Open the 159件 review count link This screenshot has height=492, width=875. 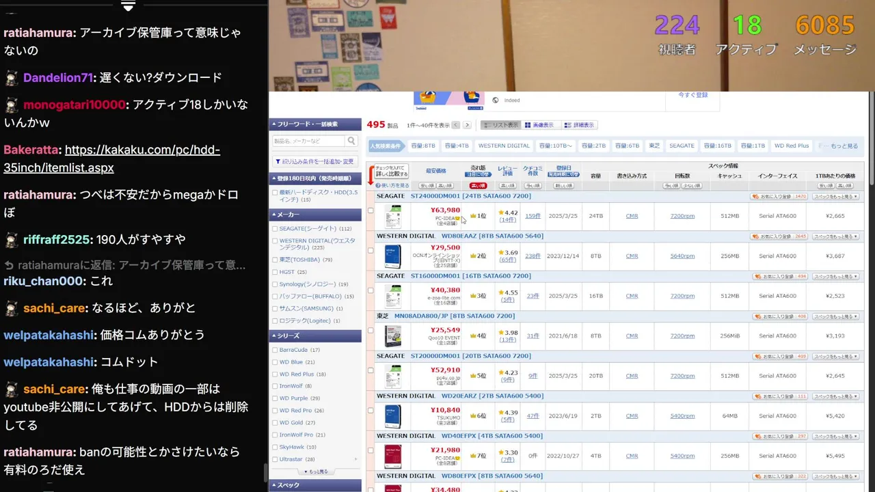pyautogui.click(x=532, y=216)
